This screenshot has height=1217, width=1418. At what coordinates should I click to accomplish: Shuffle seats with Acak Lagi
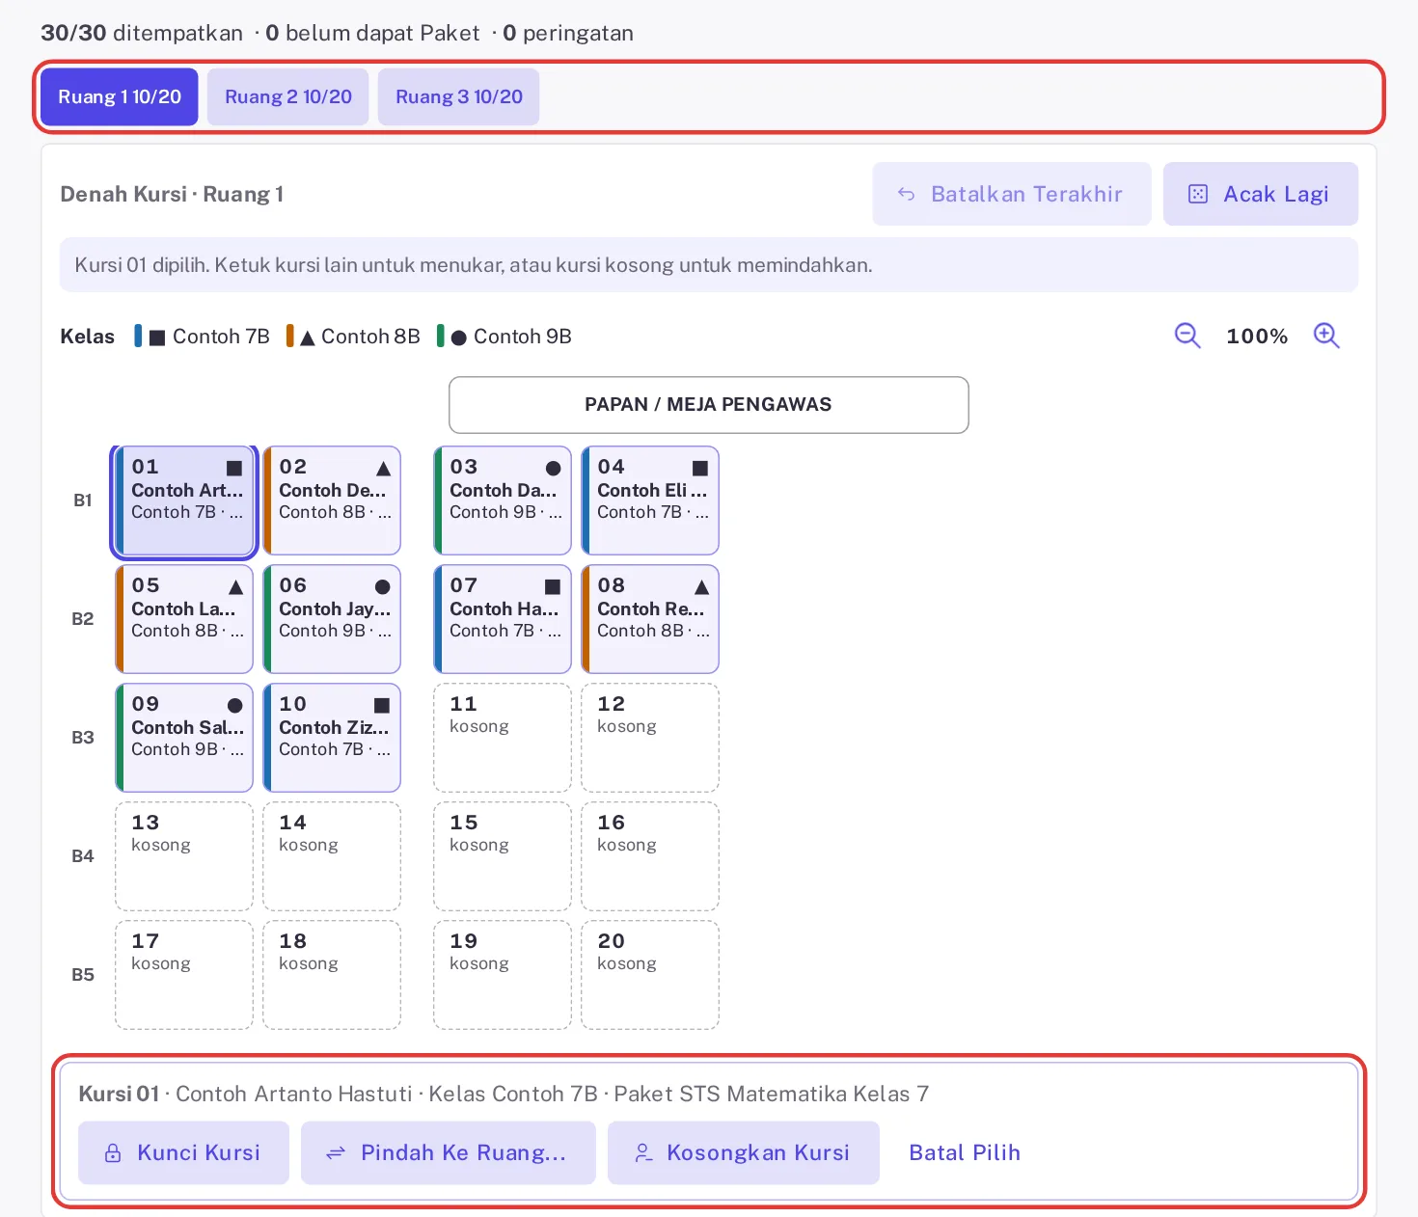click(x=1261, y=194)
